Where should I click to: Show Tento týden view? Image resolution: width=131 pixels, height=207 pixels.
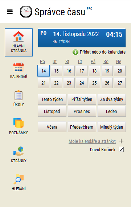[x=52, y=99]
